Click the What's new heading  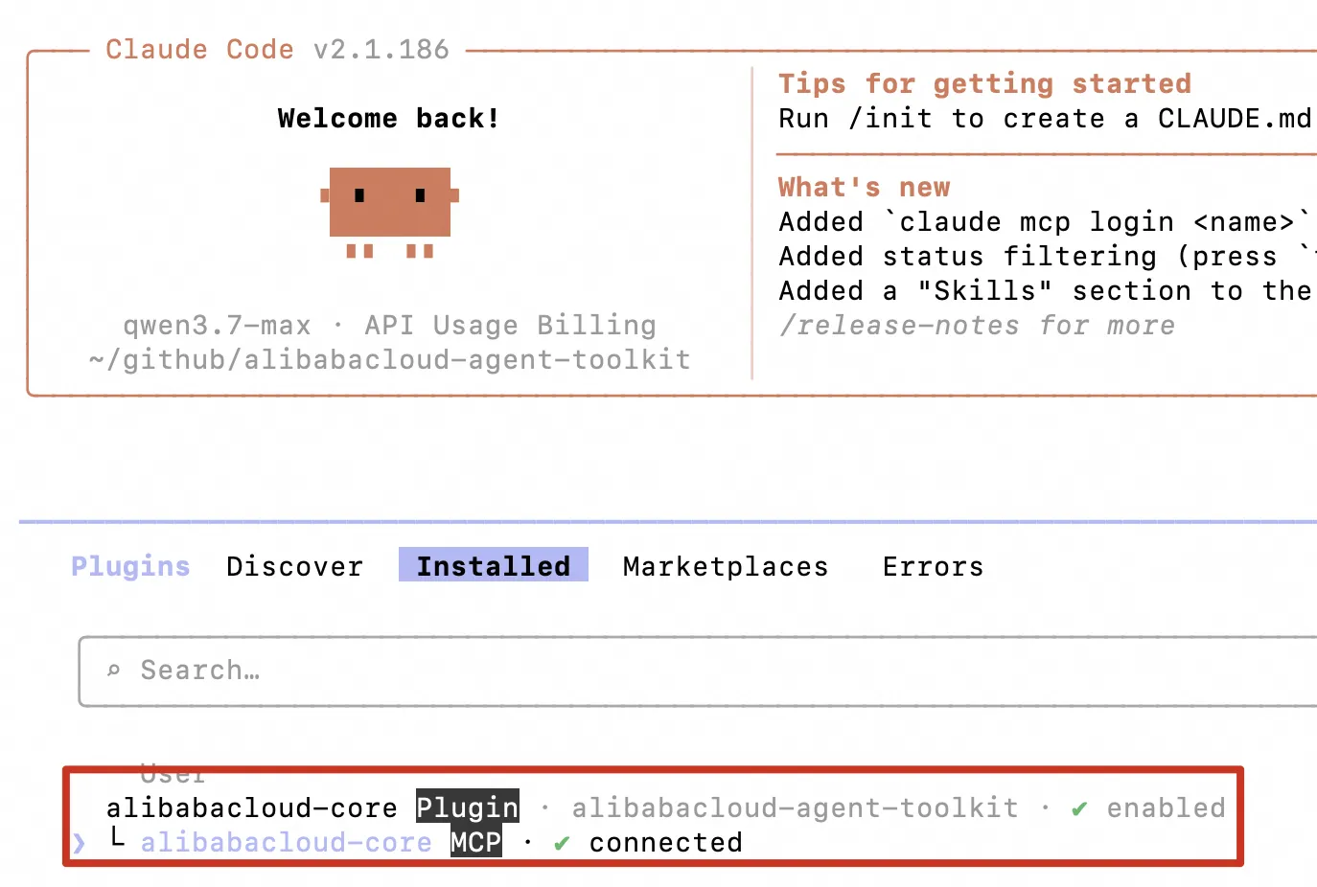pyautogui.click(x=865, y=188)
